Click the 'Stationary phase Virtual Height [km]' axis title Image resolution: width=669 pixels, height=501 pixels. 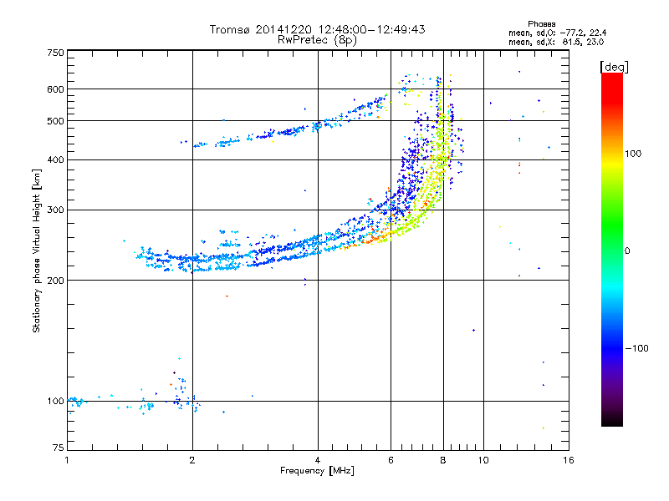tap(37, 250)
